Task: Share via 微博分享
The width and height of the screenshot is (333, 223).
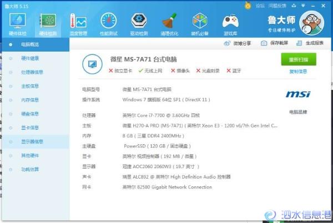Action: pos(238,43)
